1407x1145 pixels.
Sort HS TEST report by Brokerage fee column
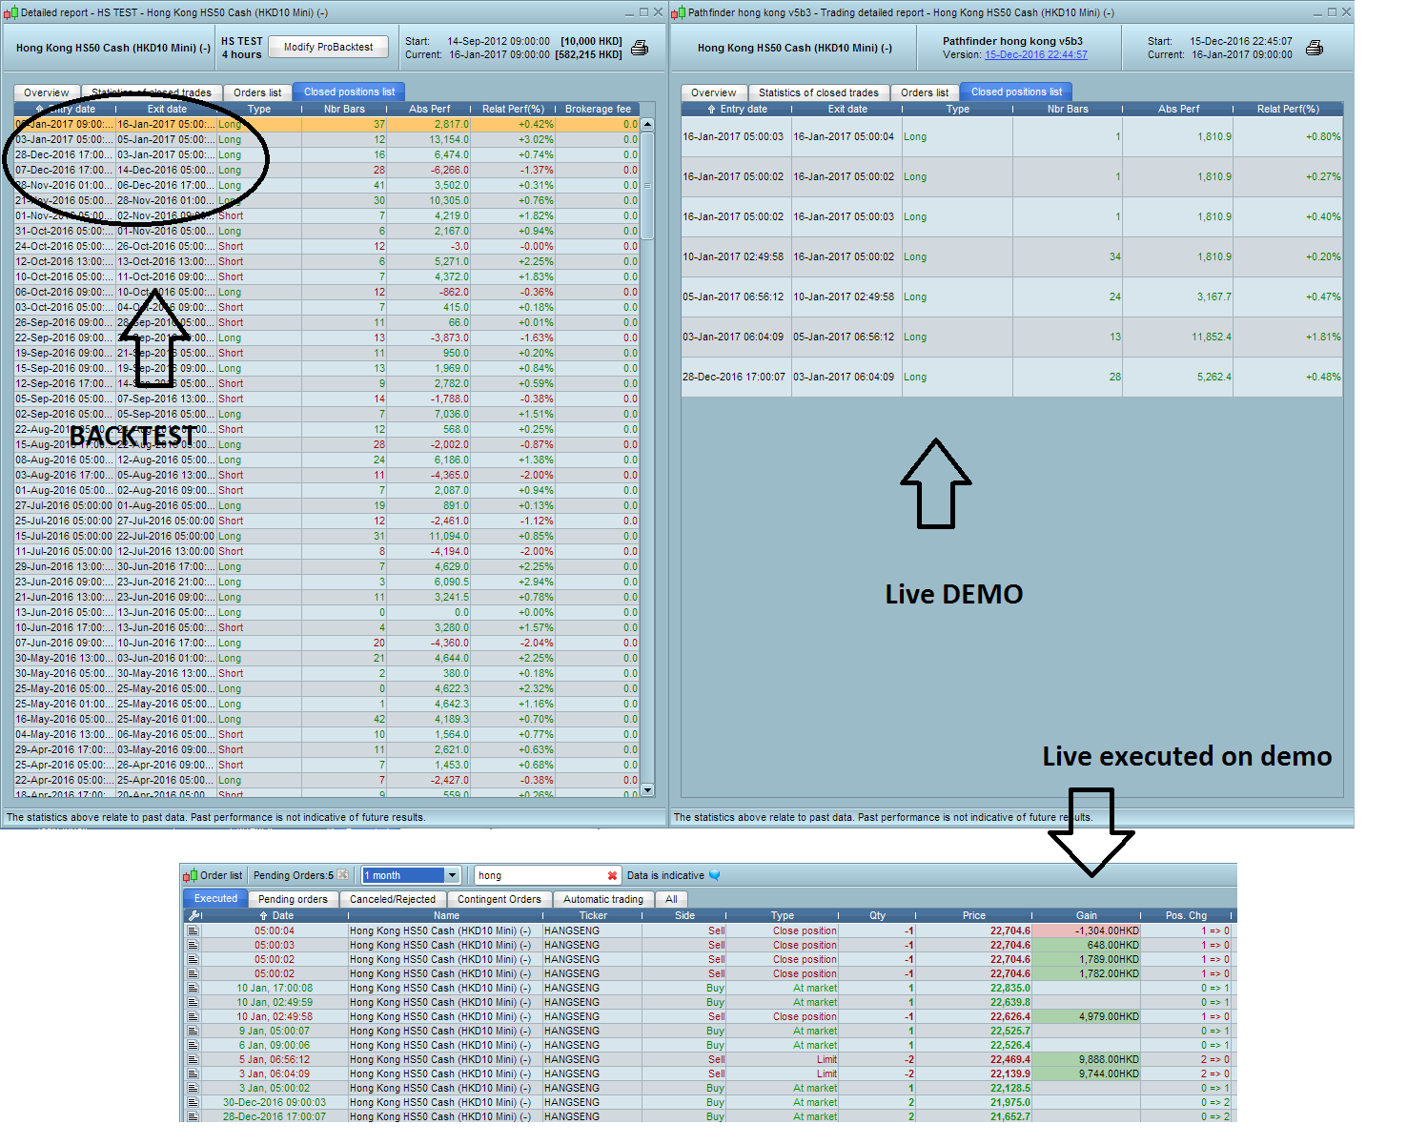click(x=598, y=109)
